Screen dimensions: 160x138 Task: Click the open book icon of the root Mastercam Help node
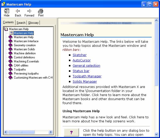click(6, 29)
